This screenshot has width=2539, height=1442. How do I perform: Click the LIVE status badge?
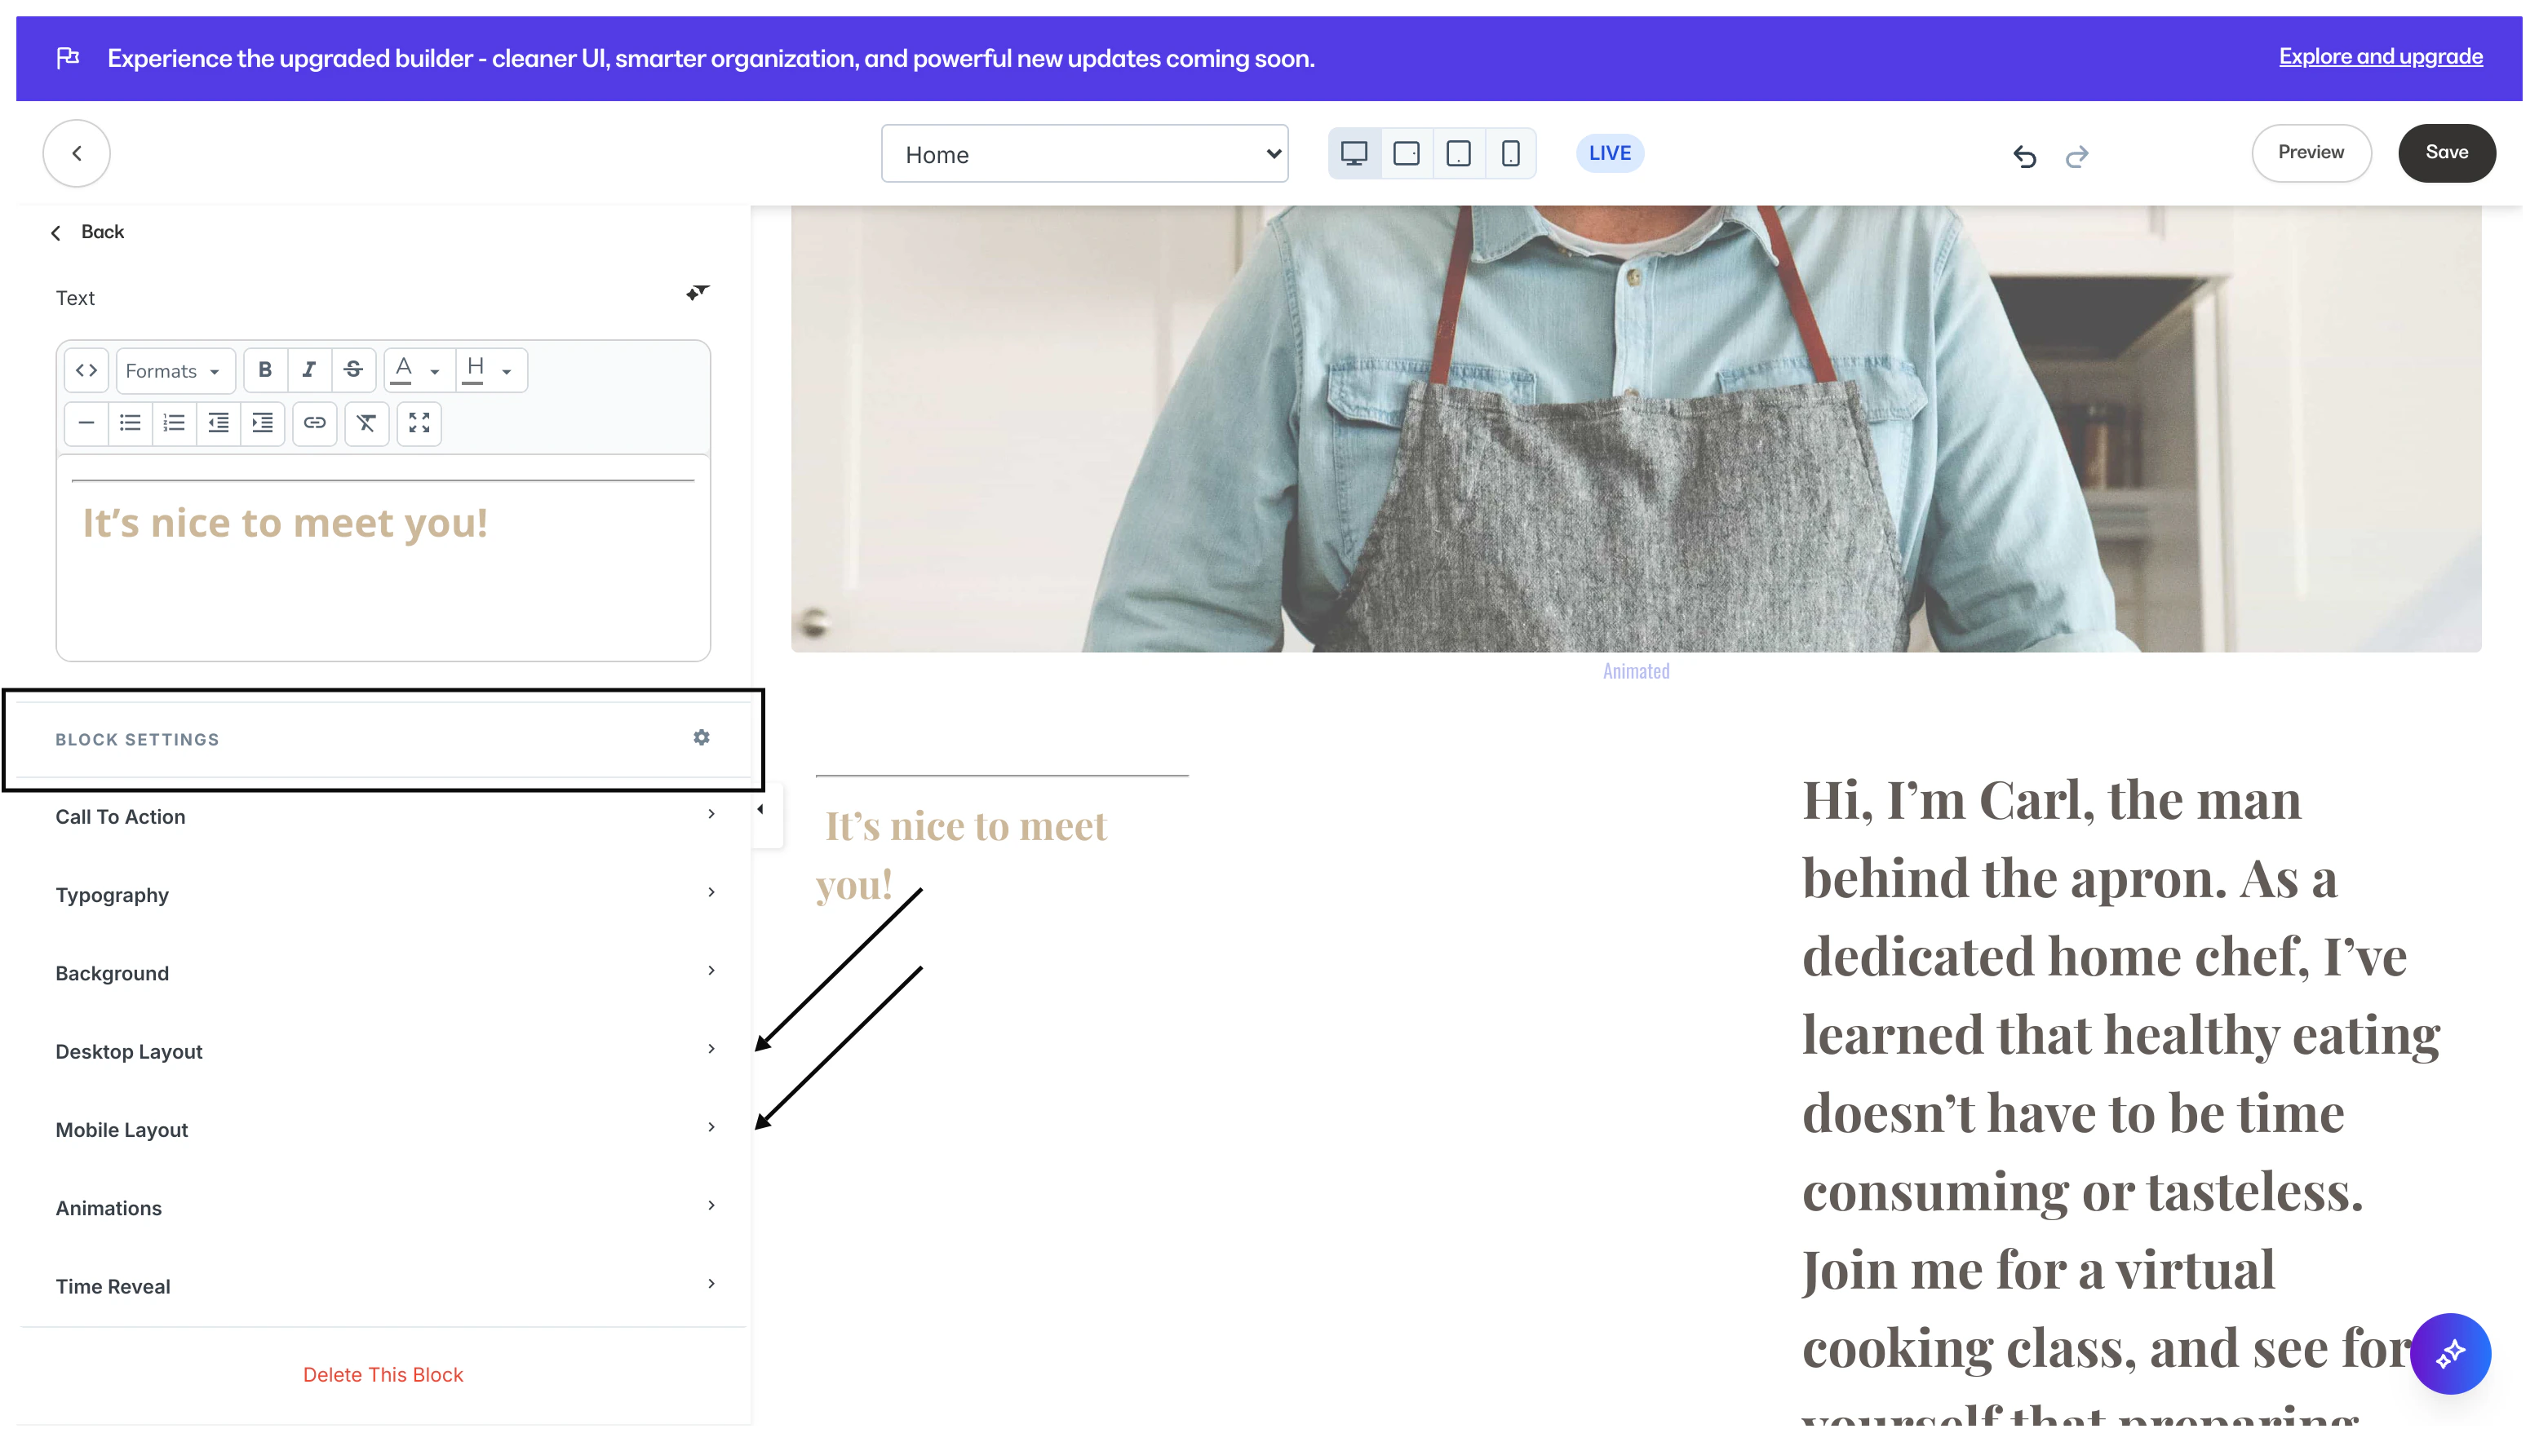tap(1610, 153)
